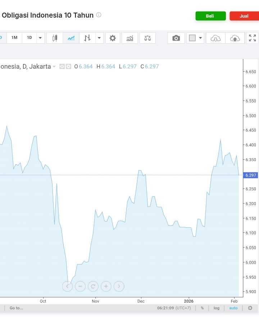Expand the Jakarta symbol legend dropdown arrow
Screen dimensions: 259x327
click(54, 67)
